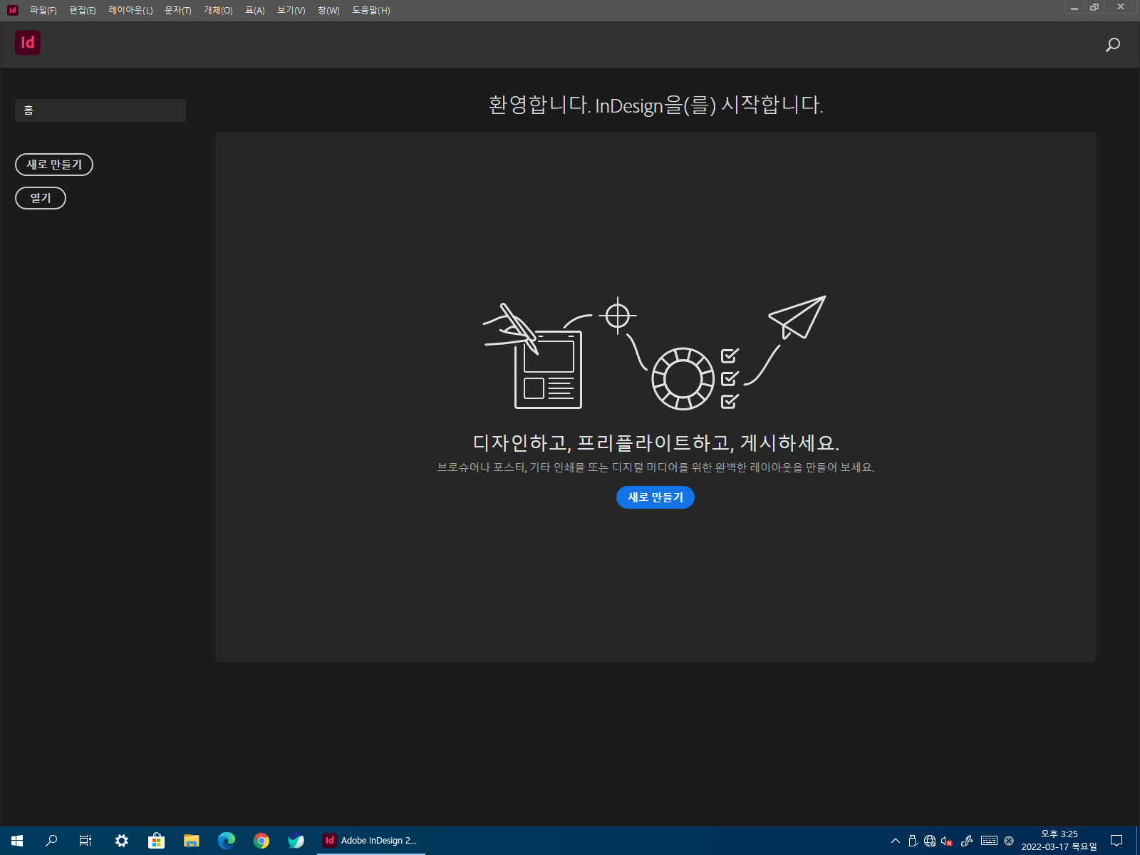Open the Windows Start menu
The image size is (1140, 855).
17,841
